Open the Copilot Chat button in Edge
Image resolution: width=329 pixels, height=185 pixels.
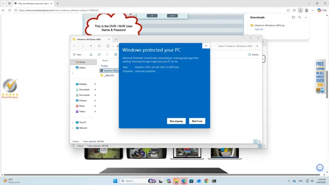(322, 10)
